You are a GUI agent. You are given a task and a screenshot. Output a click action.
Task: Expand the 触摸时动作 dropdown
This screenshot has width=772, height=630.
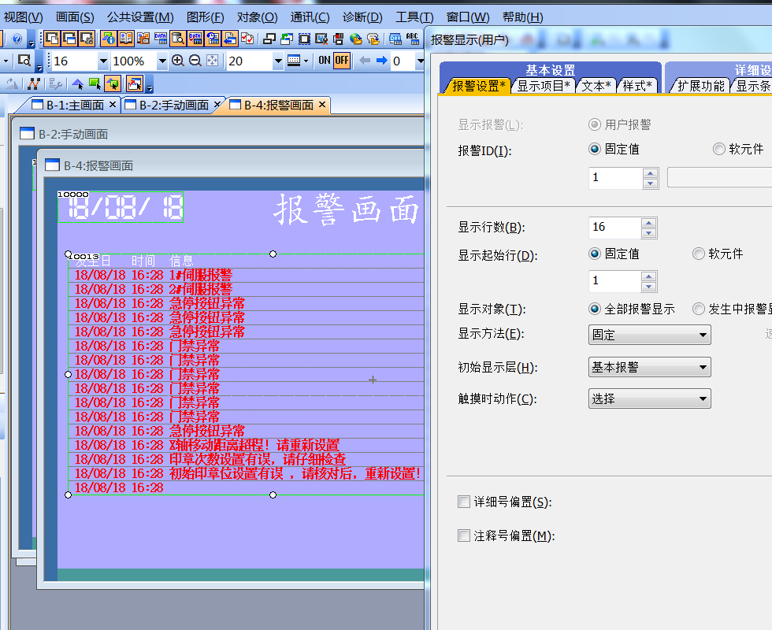click(649, 399)
